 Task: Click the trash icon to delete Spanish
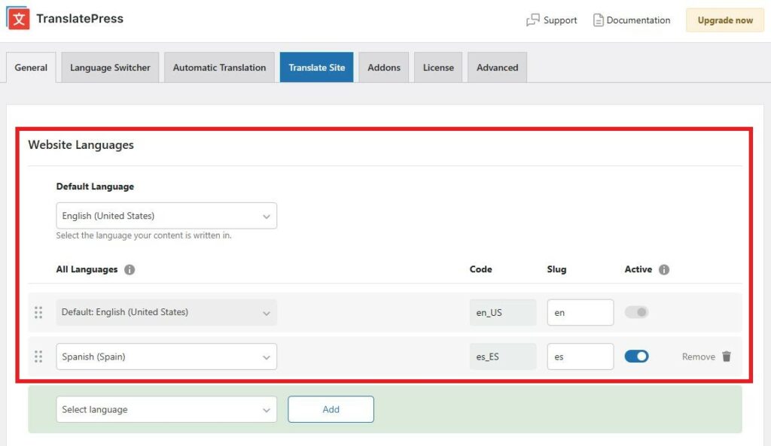(726, 356)
